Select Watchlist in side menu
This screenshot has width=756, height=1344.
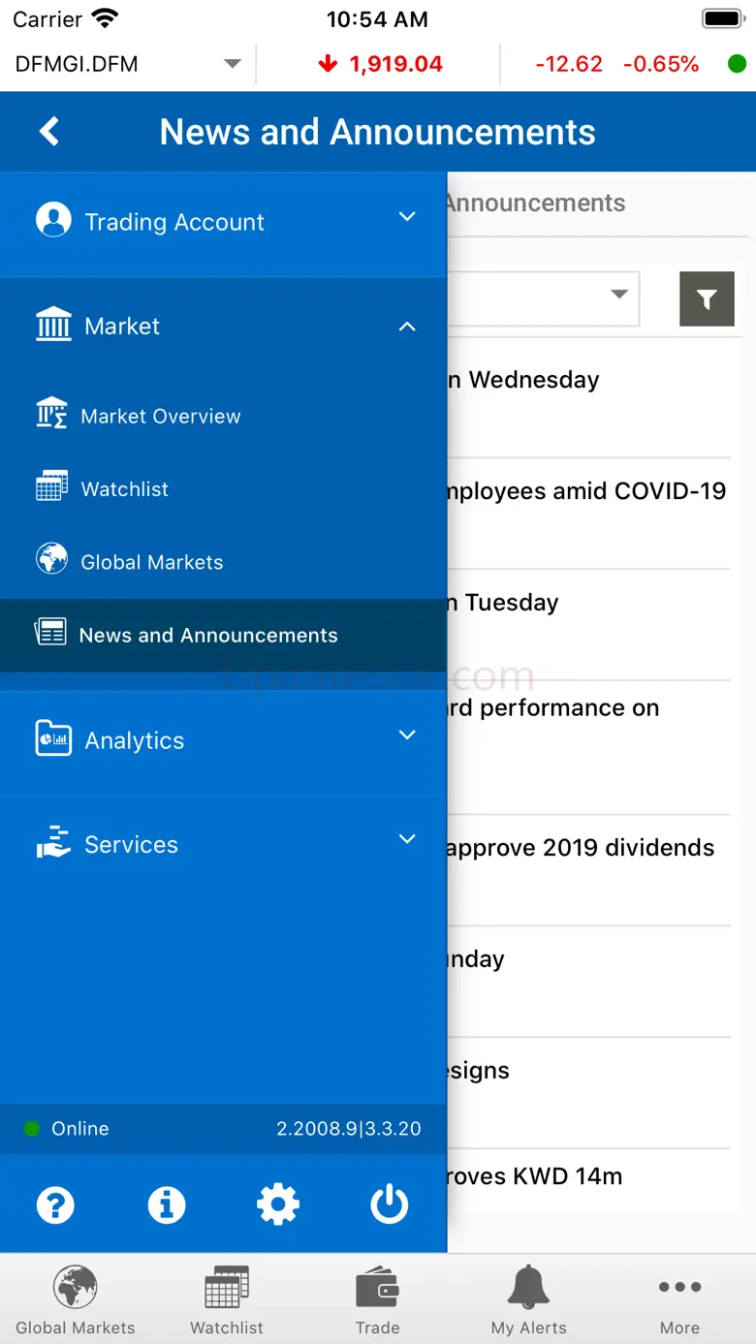point(125,489)
